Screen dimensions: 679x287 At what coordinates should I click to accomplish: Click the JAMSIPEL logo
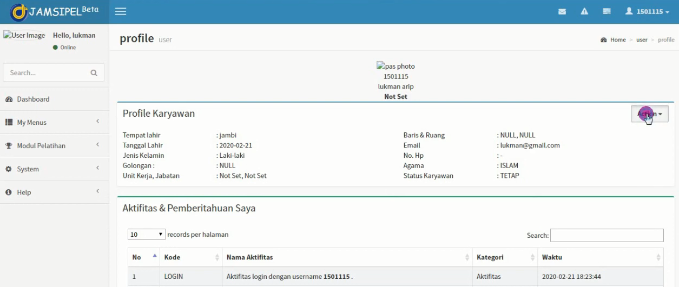pyautogui.click(x=54, y=12)
